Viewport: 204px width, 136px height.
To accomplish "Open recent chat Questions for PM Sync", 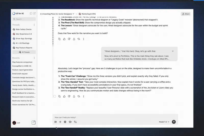I will point(24,81).
